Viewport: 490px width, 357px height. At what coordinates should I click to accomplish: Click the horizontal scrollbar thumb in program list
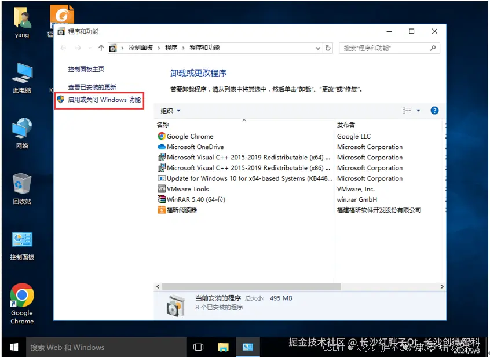pyautogui.click(x=251, y=287)
